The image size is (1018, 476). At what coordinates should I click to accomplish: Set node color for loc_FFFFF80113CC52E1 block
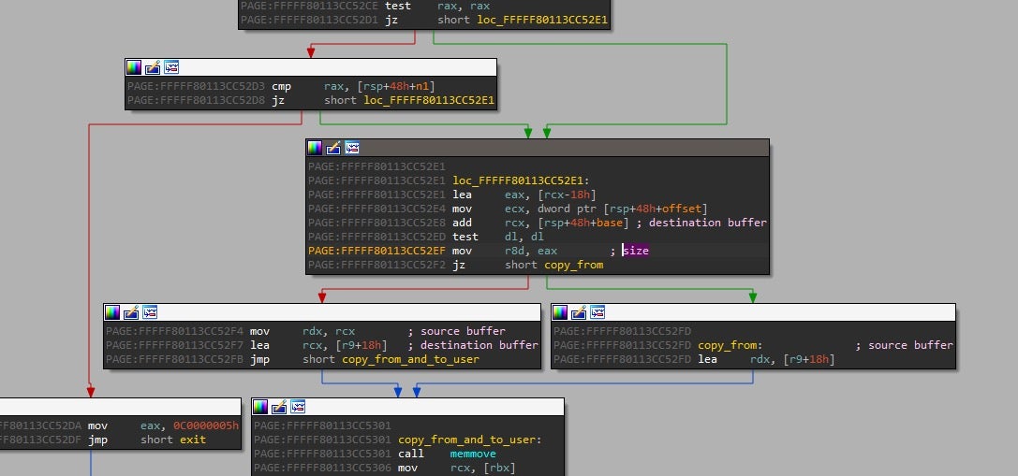(315, 148)
